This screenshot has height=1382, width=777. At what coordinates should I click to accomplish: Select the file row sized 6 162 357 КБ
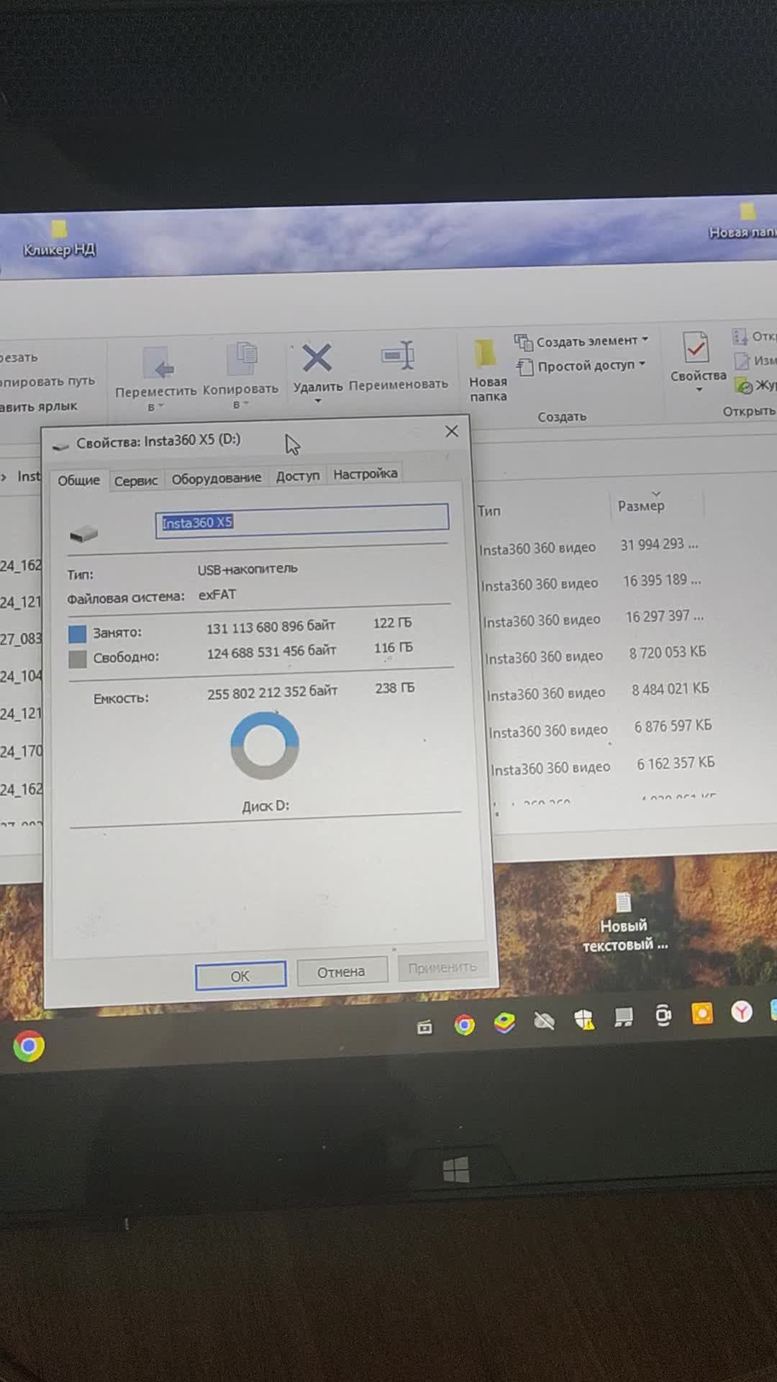(x=604, y=766)
